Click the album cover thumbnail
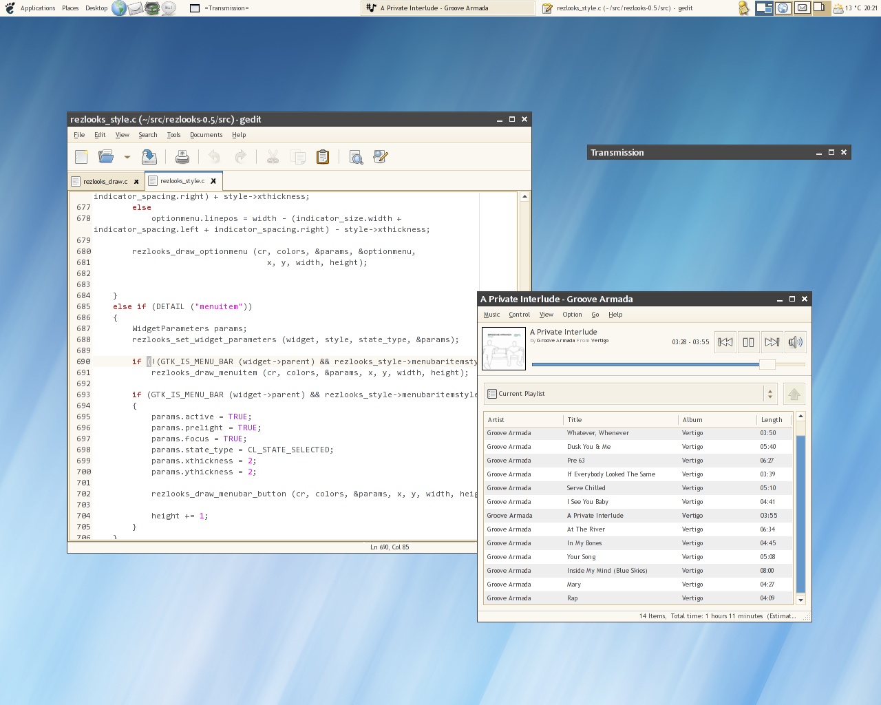 (504, 349)
